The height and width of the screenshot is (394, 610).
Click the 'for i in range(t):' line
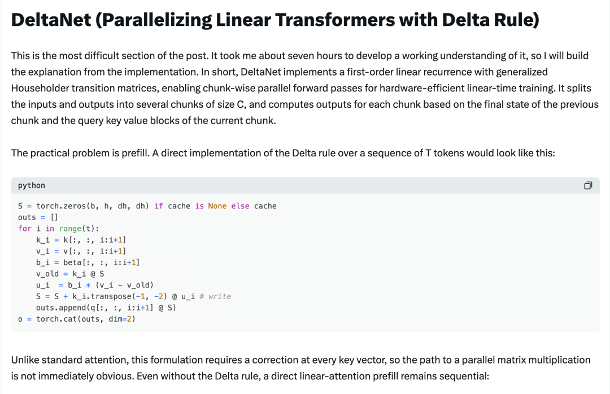coord(58,228)
